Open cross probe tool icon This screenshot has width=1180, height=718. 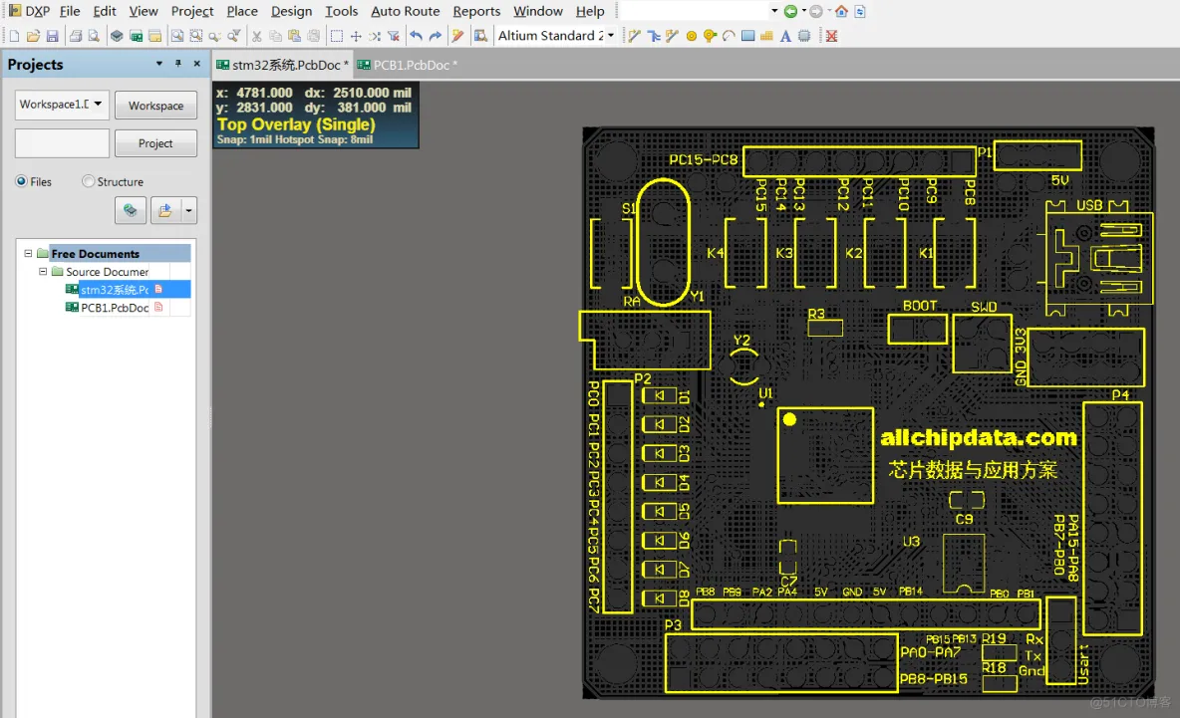click(457, 36)
